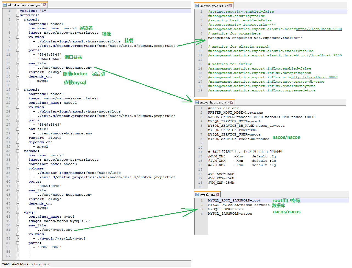Click 'MYSQL_ROOT_PASSWORD=root' line
Screen dimensions: 352x268
tap(234, 200)
